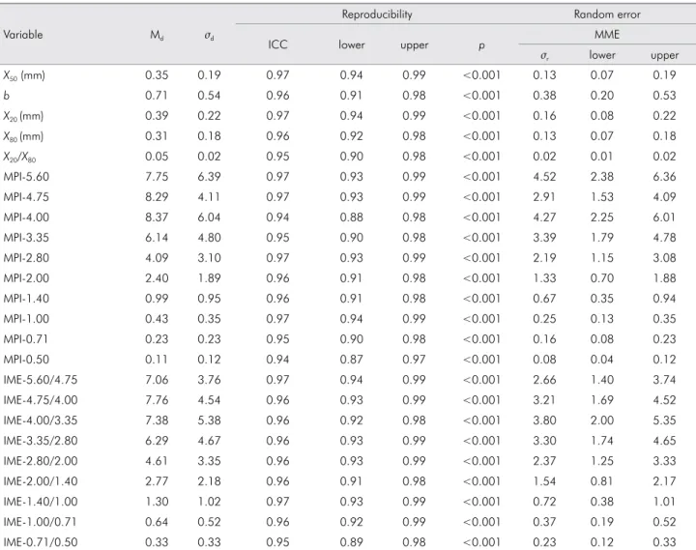Select the 'IME-3.35/2.80' row label

point(41,441)
